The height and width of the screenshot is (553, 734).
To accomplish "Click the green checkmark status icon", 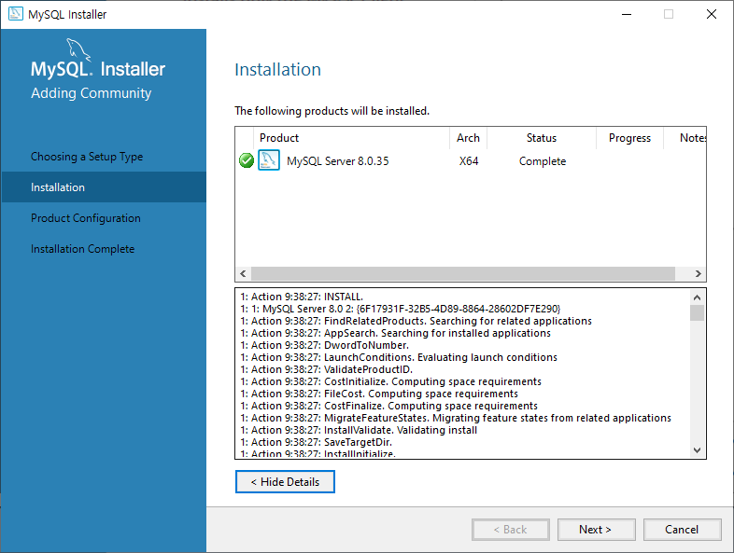I will 247,160.
